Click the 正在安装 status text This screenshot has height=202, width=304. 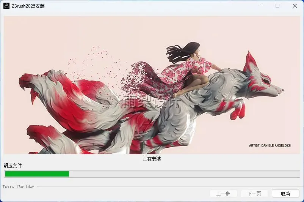pyautogui.click(x=152, y=159)
